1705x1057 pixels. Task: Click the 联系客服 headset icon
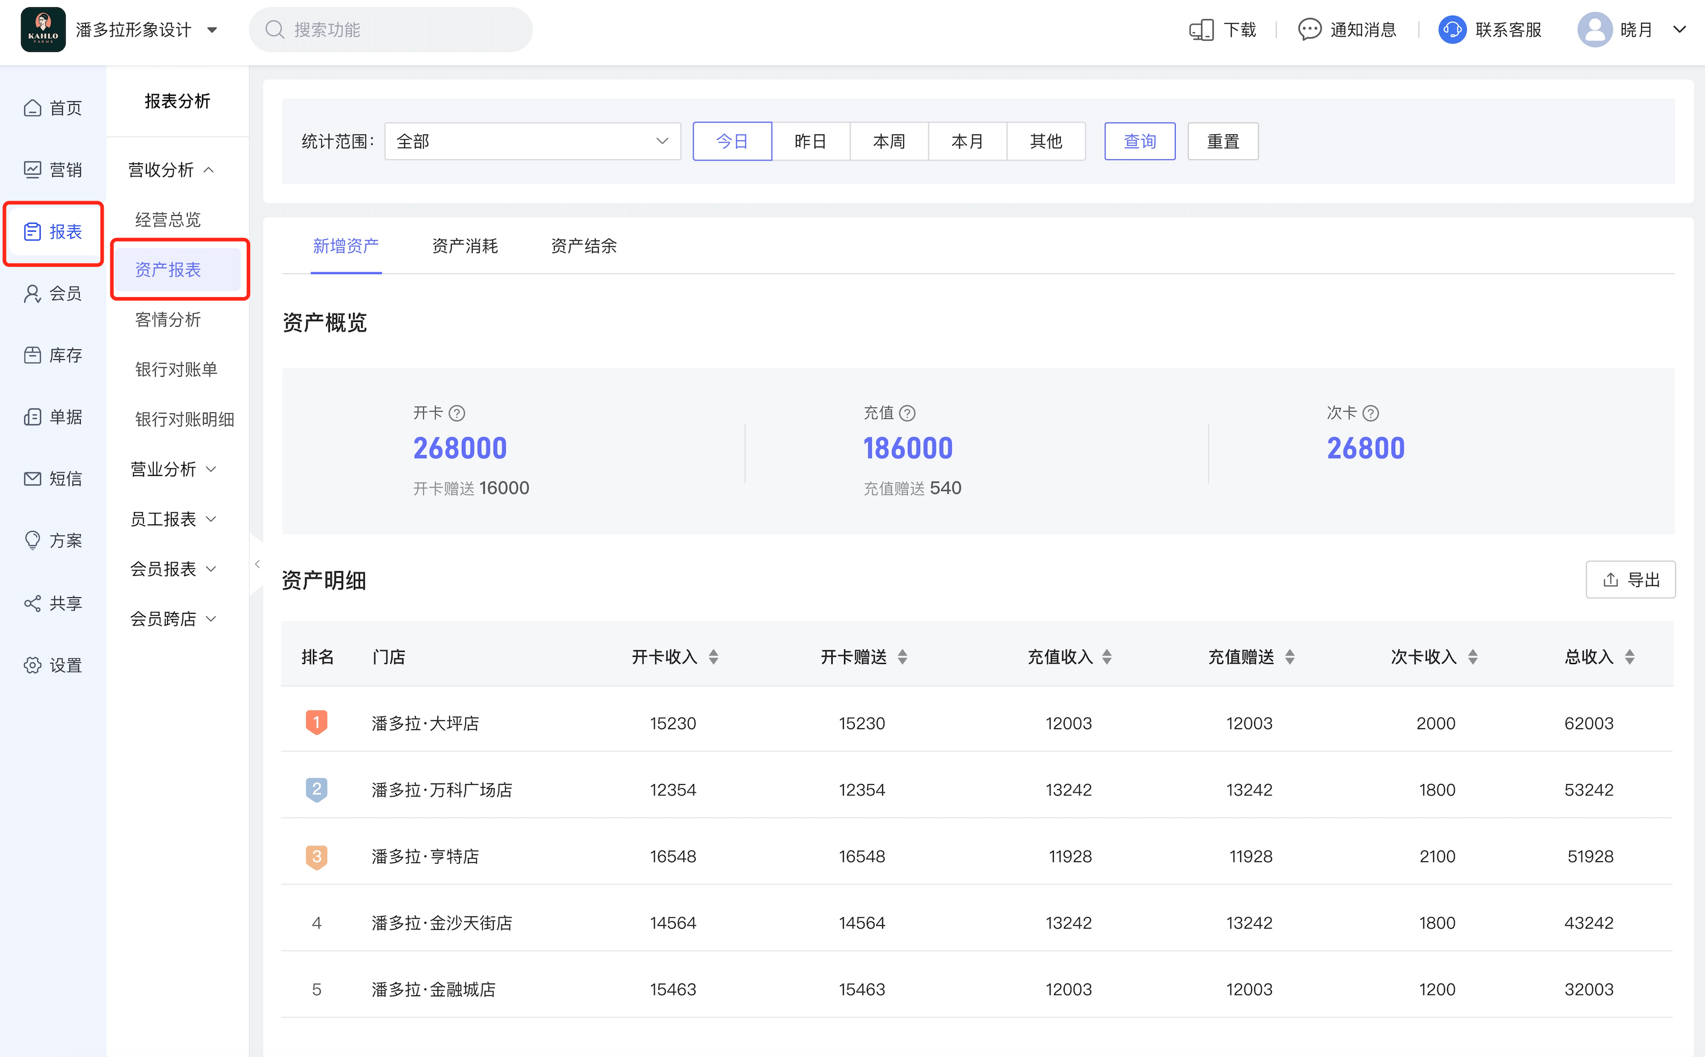pos(1452,30)
